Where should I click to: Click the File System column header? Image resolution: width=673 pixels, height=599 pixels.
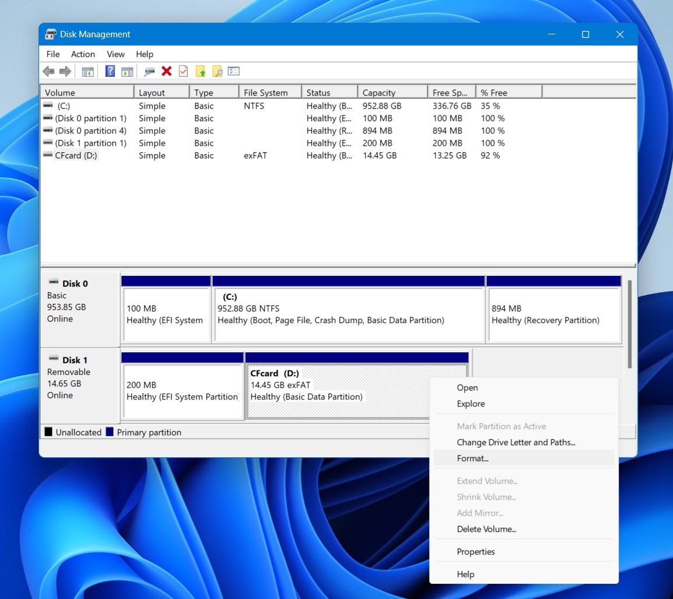(x=270, y=92)
